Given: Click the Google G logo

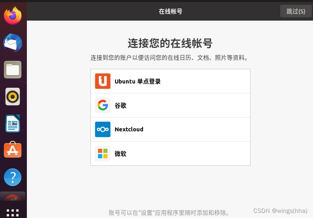Looking at the screenshot, I should tap(103, 105).
